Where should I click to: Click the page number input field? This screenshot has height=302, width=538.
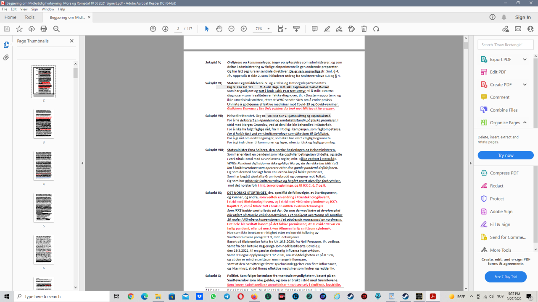[x=179, y=29]
